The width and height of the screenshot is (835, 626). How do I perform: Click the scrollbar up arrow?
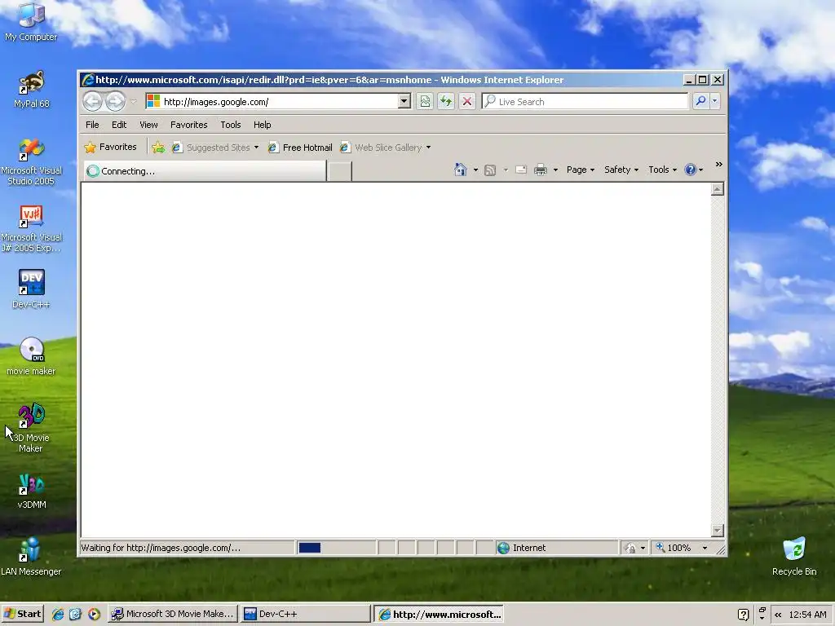[x=718, y=189]
